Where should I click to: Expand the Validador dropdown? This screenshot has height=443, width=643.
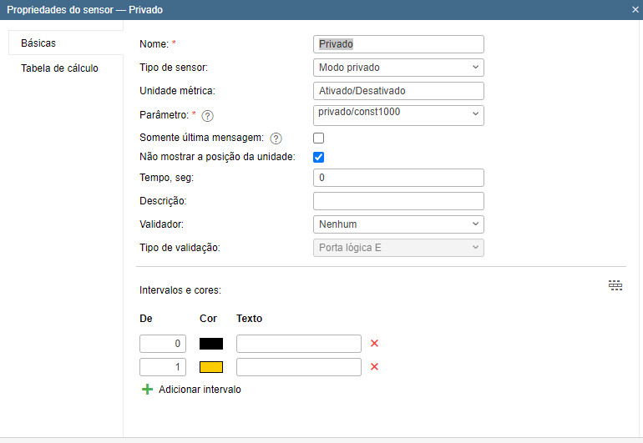(x=398, y=224)
